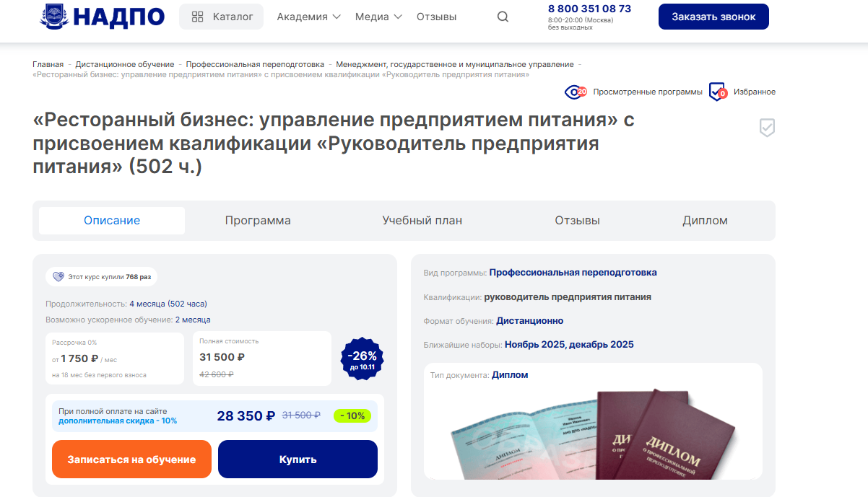
Task: Open the Дистанционное обучение breadcrumb link
Action: click(125, 64)
